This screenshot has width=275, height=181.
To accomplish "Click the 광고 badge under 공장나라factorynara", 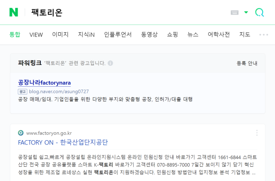I will click(x=22, y=91).
